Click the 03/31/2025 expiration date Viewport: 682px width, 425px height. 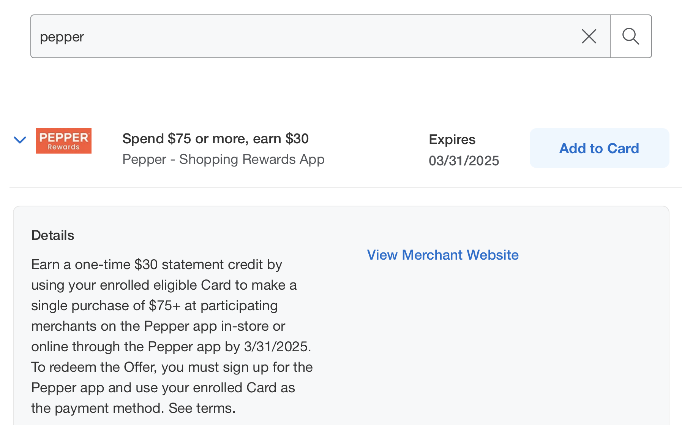tap(464, 160)
